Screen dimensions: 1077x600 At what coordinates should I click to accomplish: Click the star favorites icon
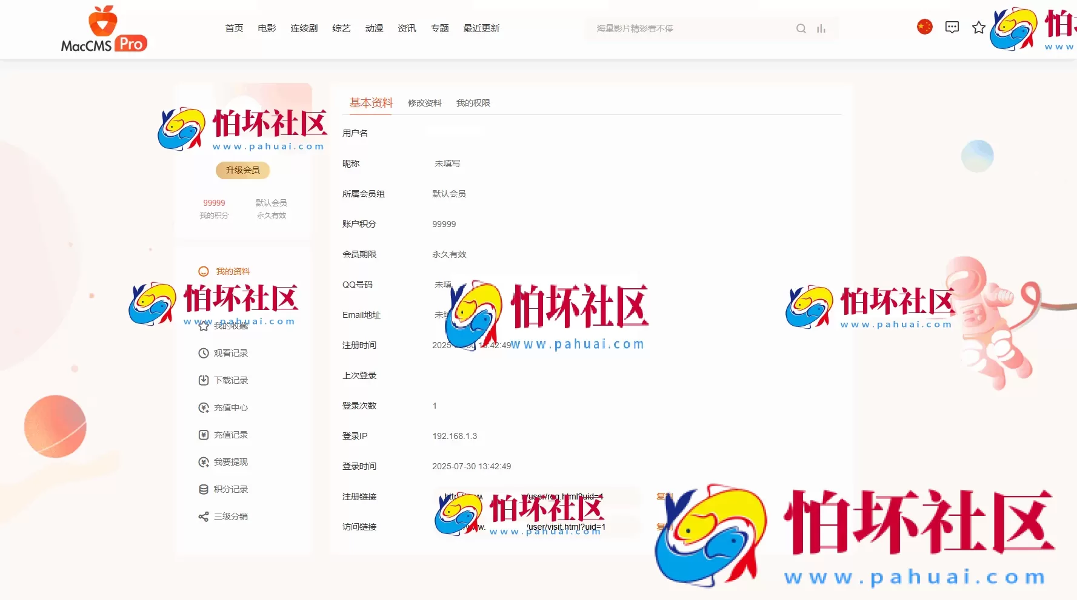pos(978,27)
